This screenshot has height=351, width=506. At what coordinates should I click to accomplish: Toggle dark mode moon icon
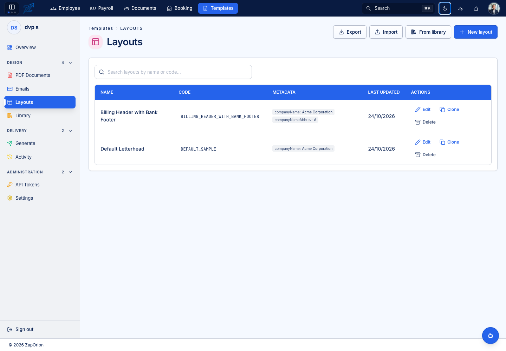pyautogui.click(x=445, y=8)
